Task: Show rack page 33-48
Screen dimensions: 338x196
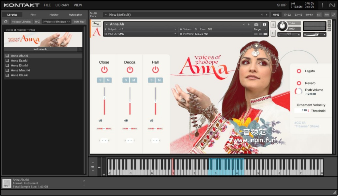Action: 298,15
